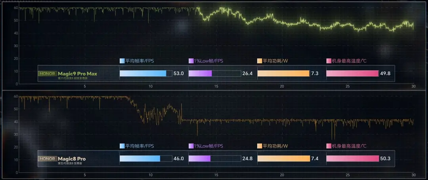This screenshot has width=428, height=180.
Task: Click the Magic9 Pro Max model name
Action: point(78,74)
